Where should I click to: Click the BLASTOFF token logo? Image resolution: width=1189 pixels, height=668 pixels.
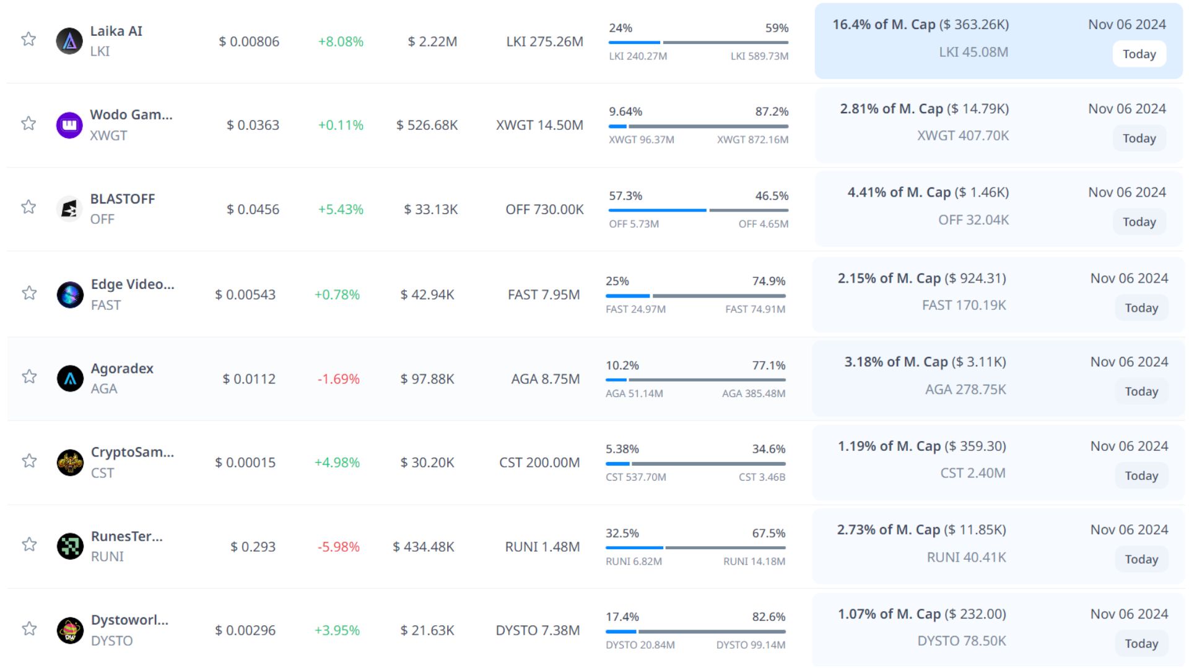coord(69,209)
